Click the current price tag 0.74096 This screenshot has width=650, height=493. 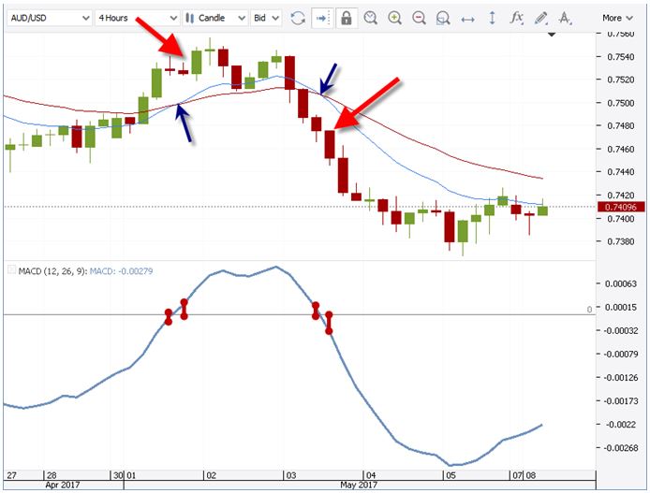coord(621,207)
